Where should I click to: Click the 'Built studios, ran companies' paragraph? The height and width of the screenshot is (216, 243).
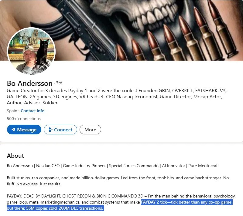(118, 181)
